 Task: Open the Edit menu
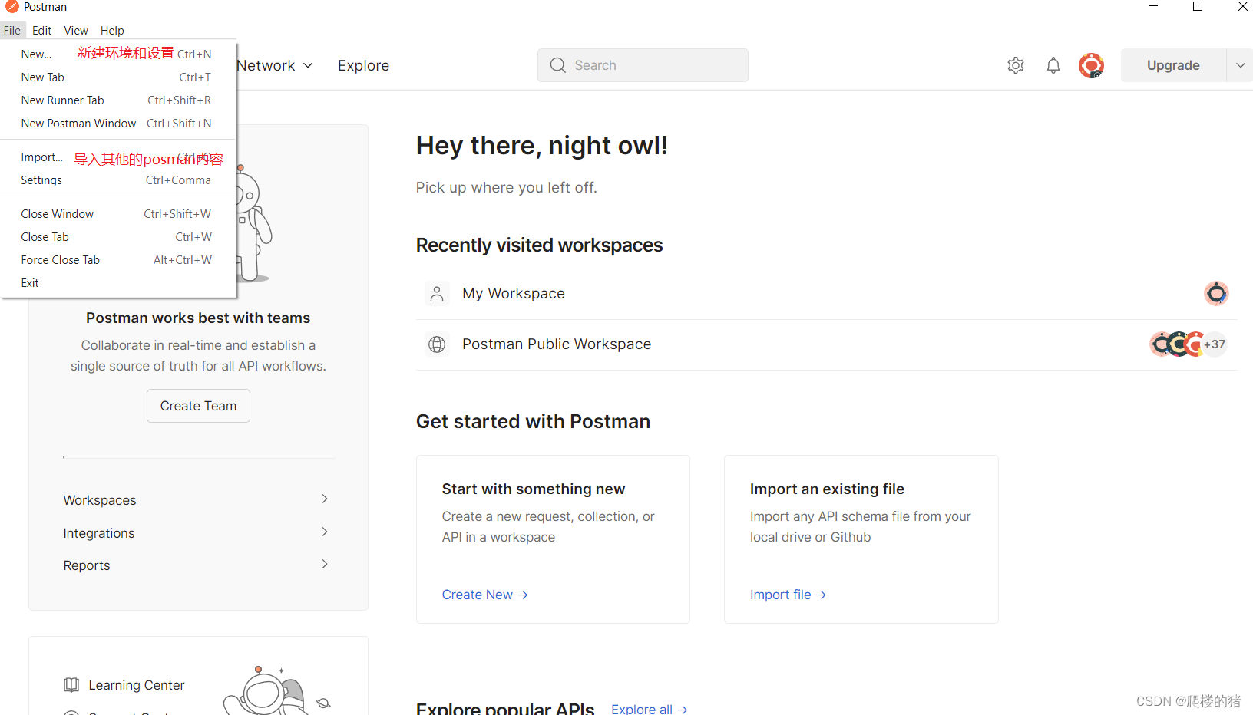(41, 31)
